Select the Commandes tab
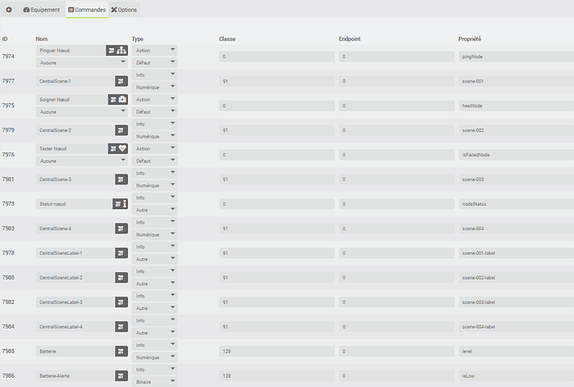574x387 pixels. 87,10
